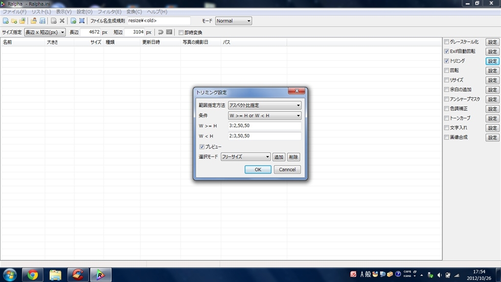Click the gray image icon beside 即時変換
The image size is (501, 282).
[x=169, y=32]
